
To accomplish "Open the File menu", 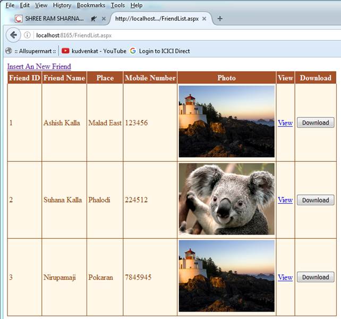I will [x=10, y=5].
